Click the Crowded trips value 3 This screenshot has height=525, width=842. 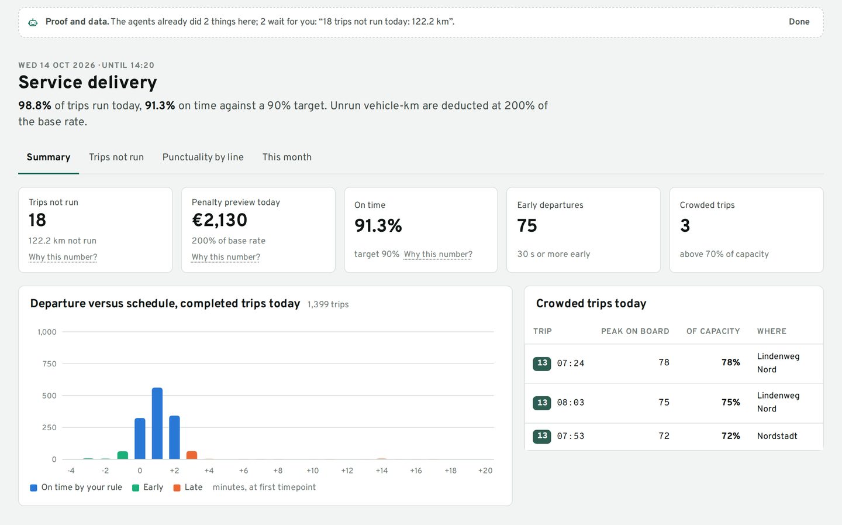(685, 226)
